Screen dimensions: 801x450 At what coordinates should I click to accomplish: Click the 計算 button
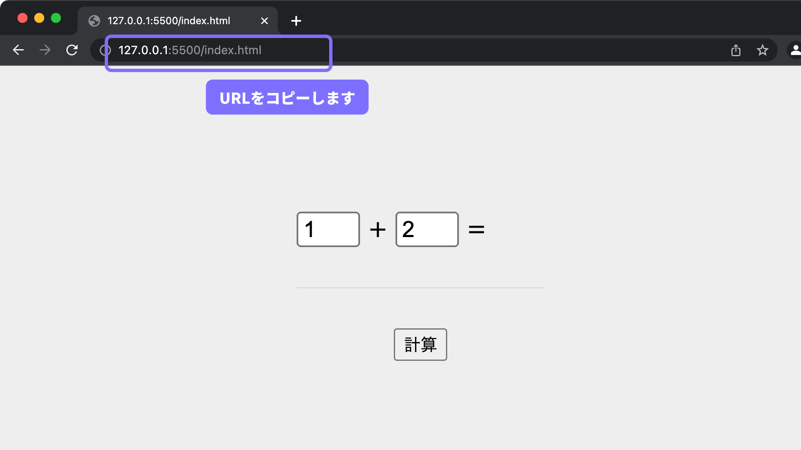[420, 345]
